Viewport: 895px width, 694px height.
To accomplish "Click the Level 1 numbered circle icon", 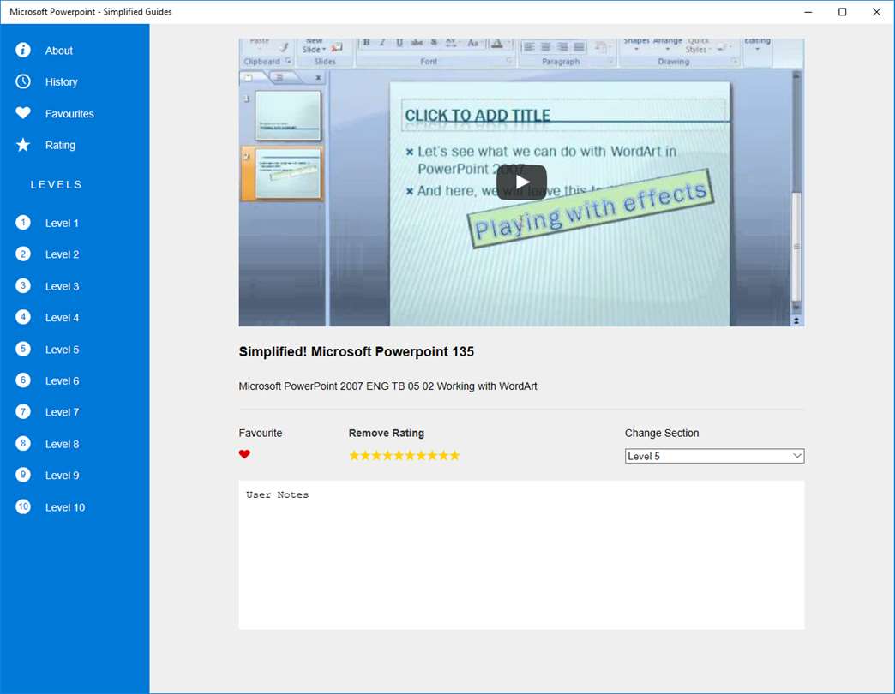I will coord(23,223).
